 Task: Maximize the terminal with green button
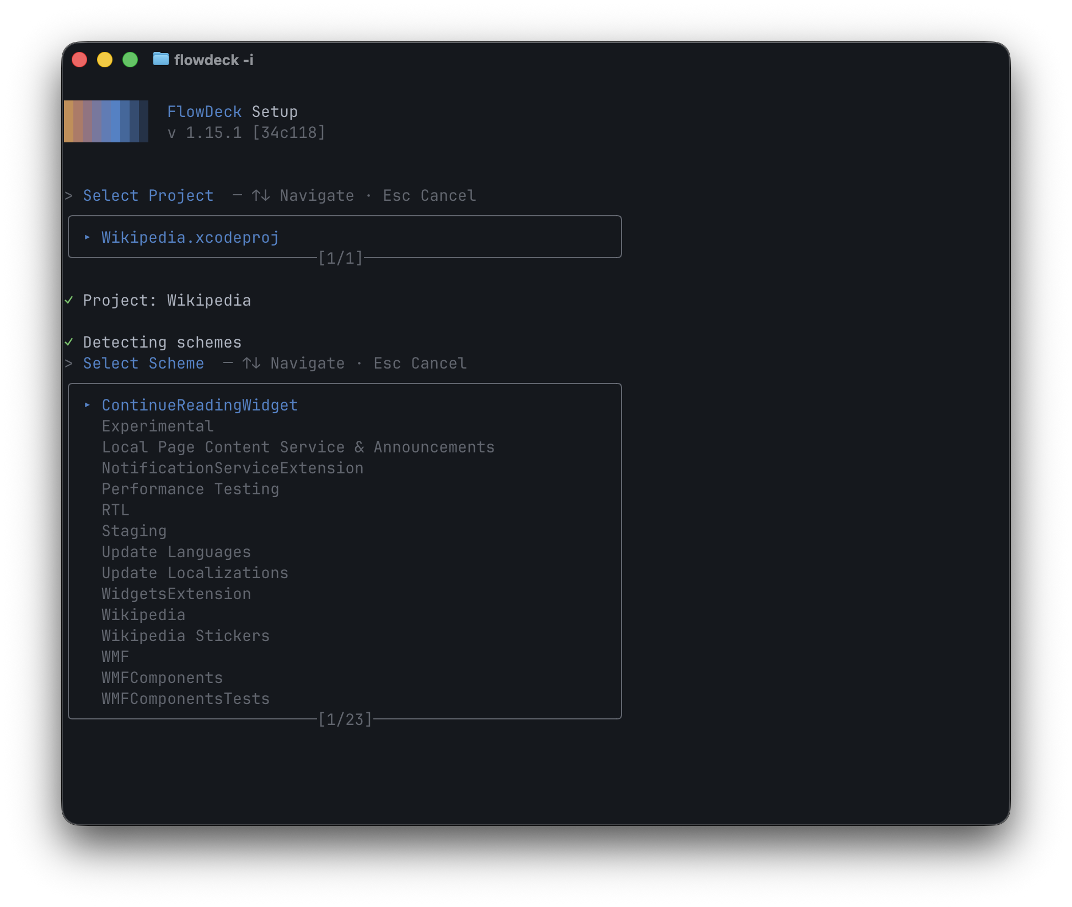pyautogui.click(x=130, y=60)
